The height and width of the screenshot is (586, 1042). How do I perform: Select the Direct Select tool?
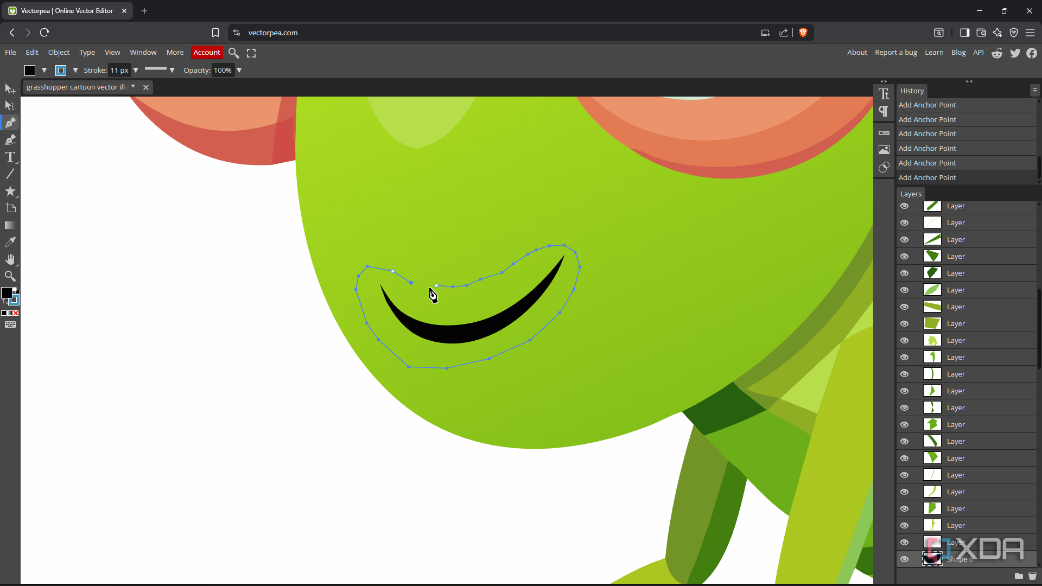(10, 106)
